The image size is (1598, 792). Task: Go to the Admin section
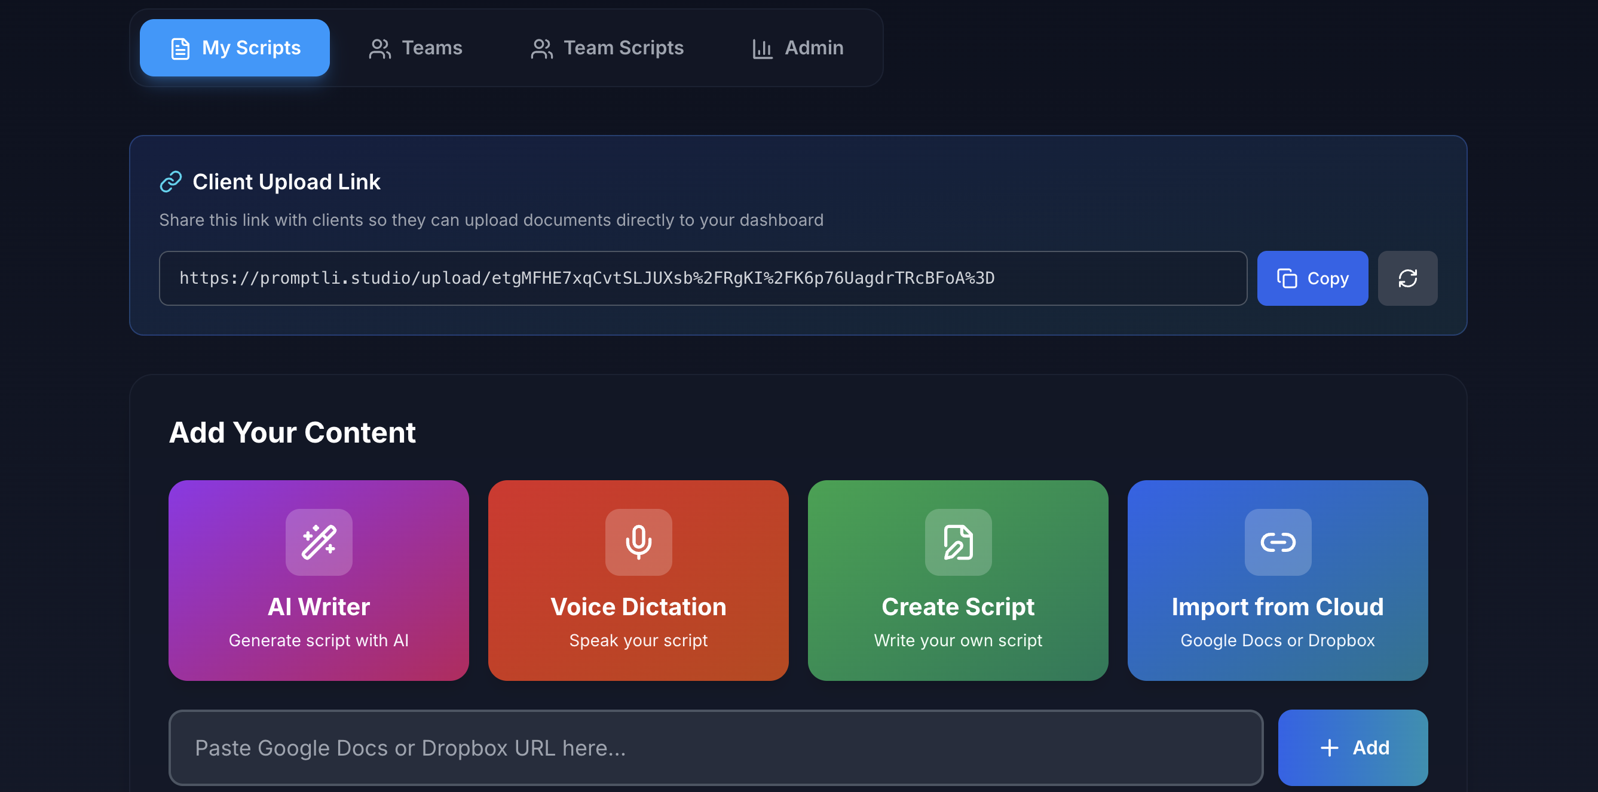[x=797, y=48]
